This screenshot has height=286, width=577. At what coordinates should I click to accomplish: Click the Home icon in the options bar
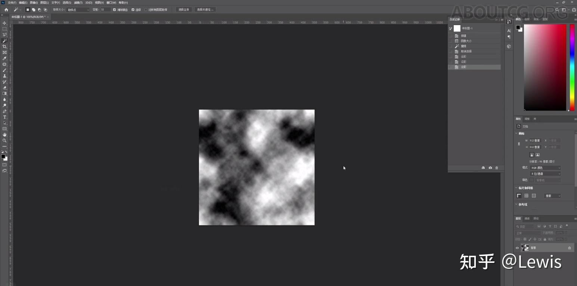(5, 9)
